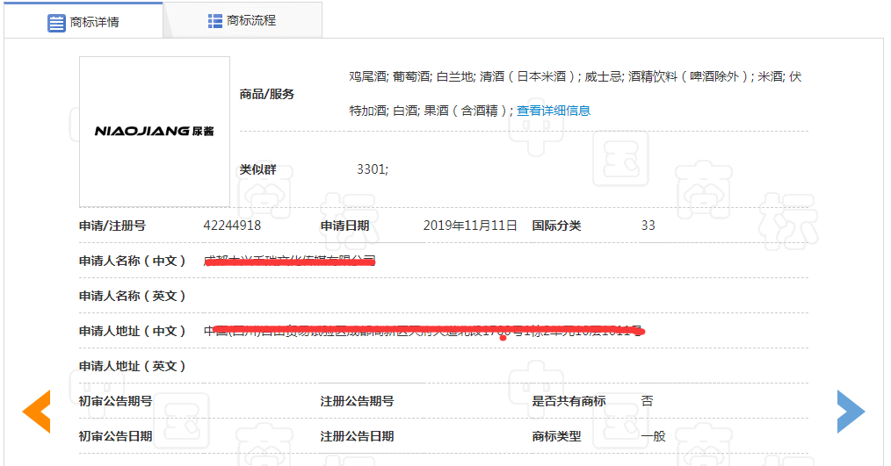
Task: Click the 初审公告期号 label
Action: (x=115, y=401)
